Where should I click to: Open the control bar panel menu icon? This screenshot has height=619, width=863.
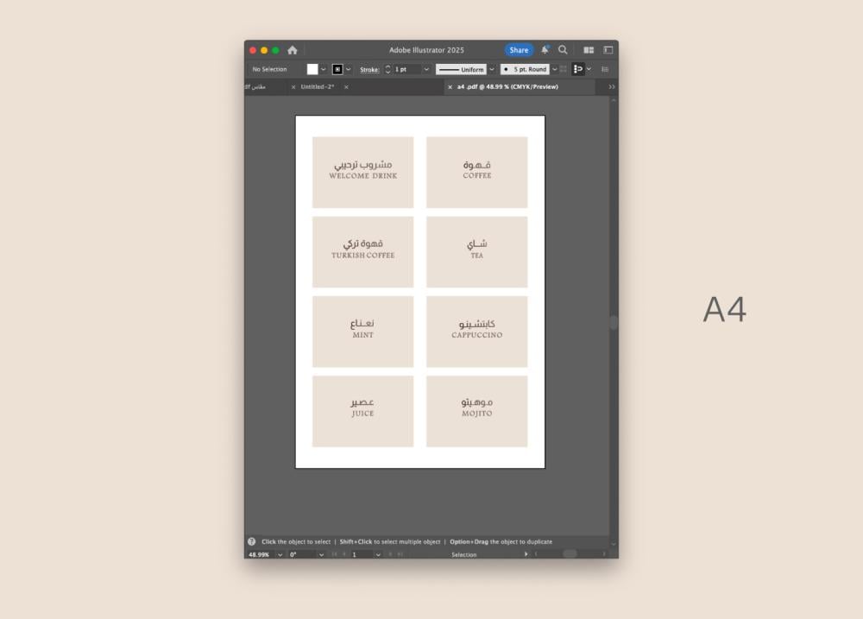point(605,69)
